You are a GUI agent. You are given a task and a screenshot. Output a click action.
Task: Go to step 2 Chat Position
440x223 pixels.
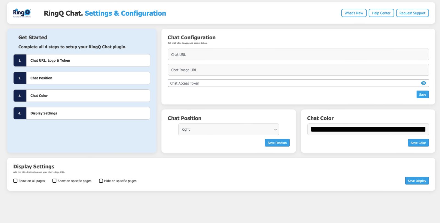[x=82, y=78]
